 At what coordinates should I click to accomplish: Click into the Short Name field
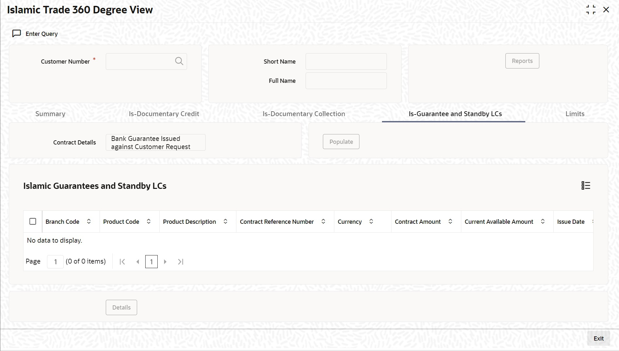(346, 62)
